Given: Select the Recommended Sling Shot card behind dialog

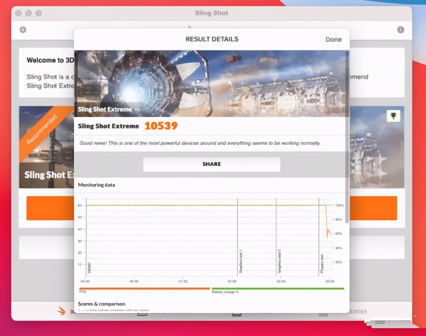Looking at the screenshot, I should coord(46,147).
